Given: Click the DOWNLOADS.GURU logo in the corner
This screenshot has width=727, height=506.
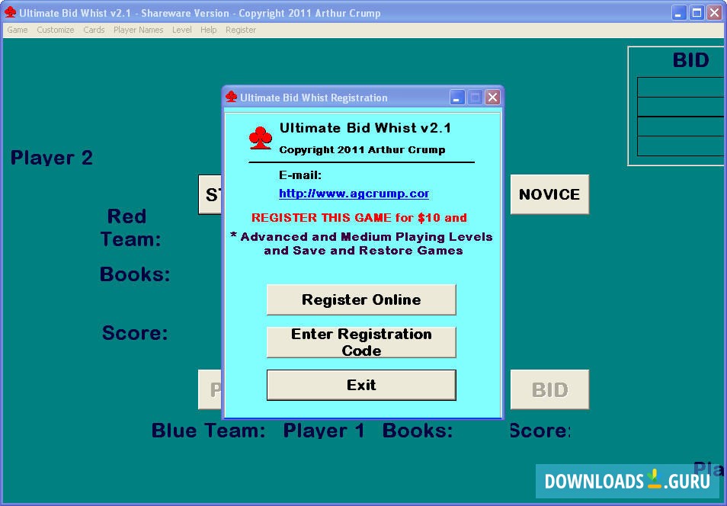Looking at the screenshot, I should pyautogui.click(x=626, y=482).
